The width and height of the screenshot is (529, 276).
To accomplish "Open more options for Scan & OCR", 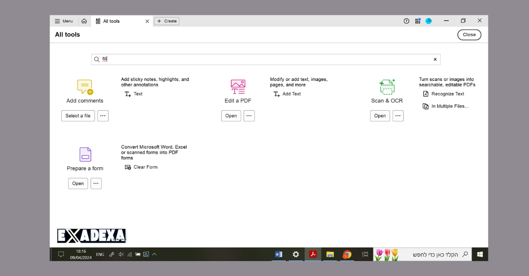I will pos(398,116).
